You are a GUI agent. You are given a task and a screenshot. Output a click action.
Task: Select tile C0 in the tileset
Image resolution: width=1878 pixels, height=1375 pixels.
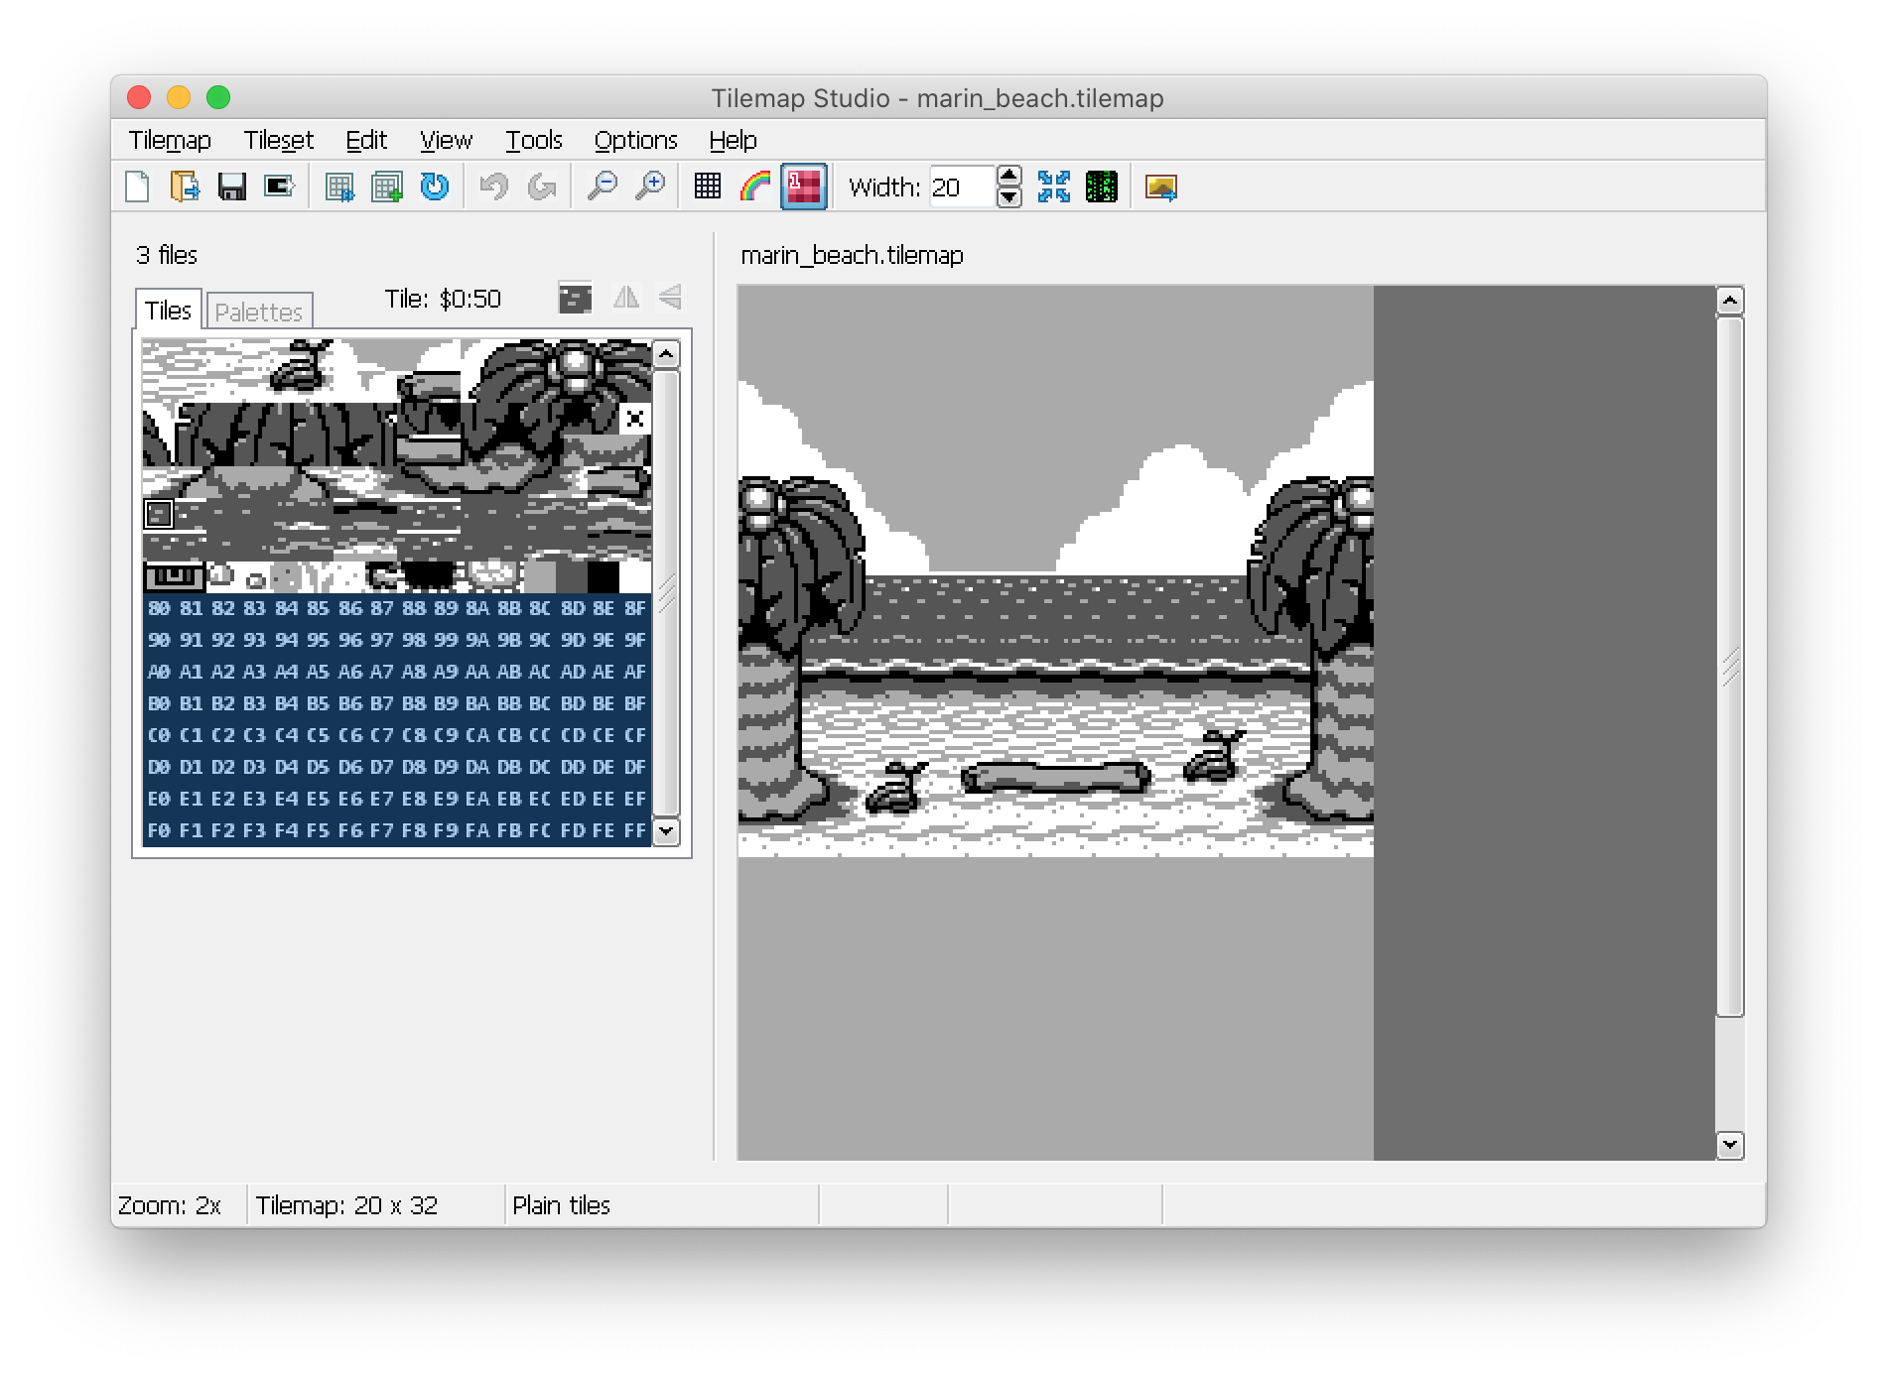click(x=159, y=735)
